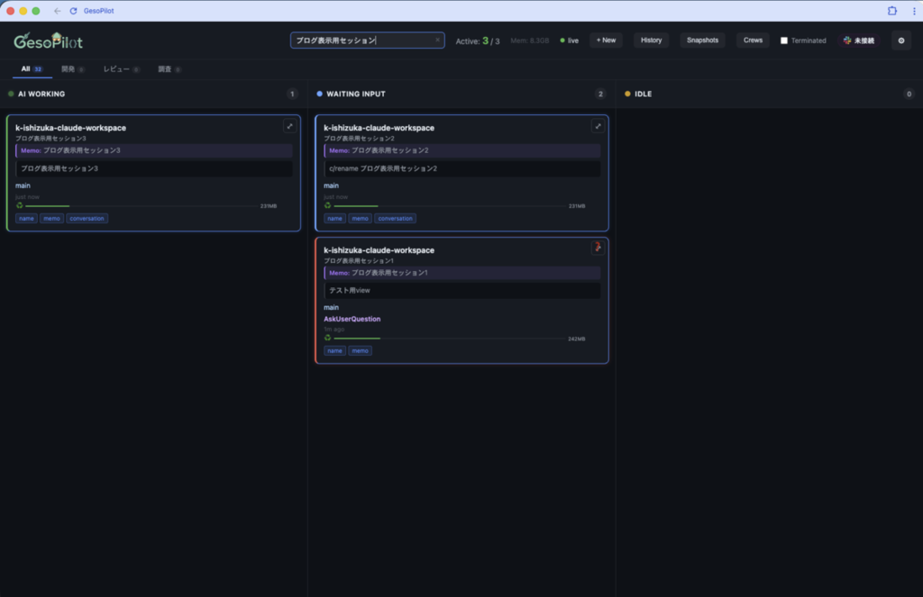Click Memo: ブログ表示用セッション3

(153, 150)
